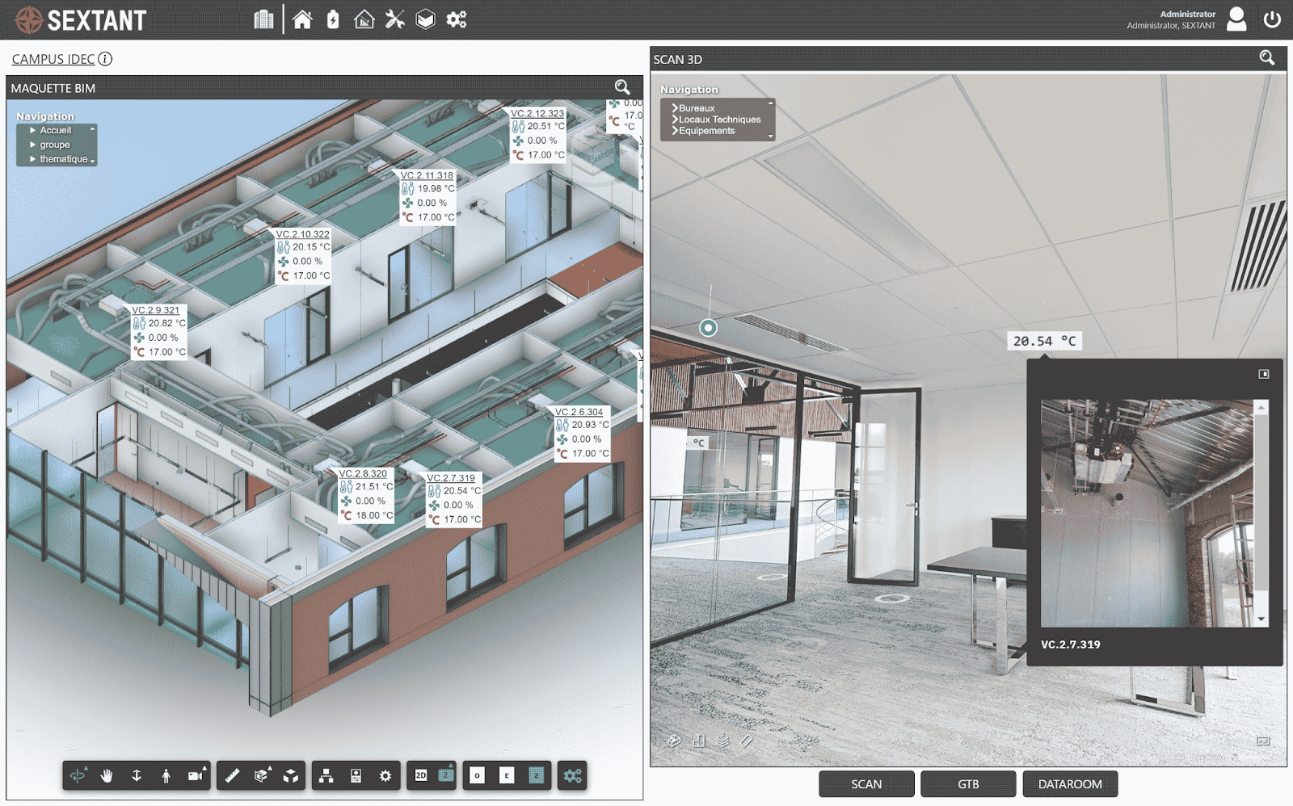This screenshot has width=1293, height=806.
Task: Click the power logout icon
Action: pyautogui.click(x=1272, y=19)
